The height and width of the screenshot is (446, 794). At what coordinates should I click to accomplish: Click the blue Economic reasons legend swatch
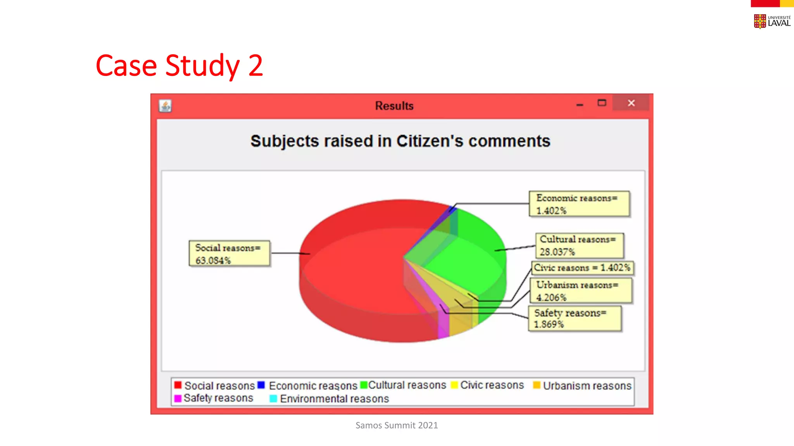point(261,385)
